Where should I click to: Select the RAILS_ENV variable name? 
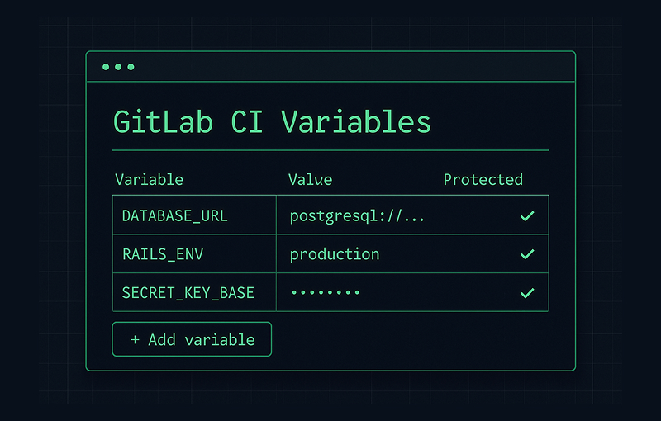point(162,254)
